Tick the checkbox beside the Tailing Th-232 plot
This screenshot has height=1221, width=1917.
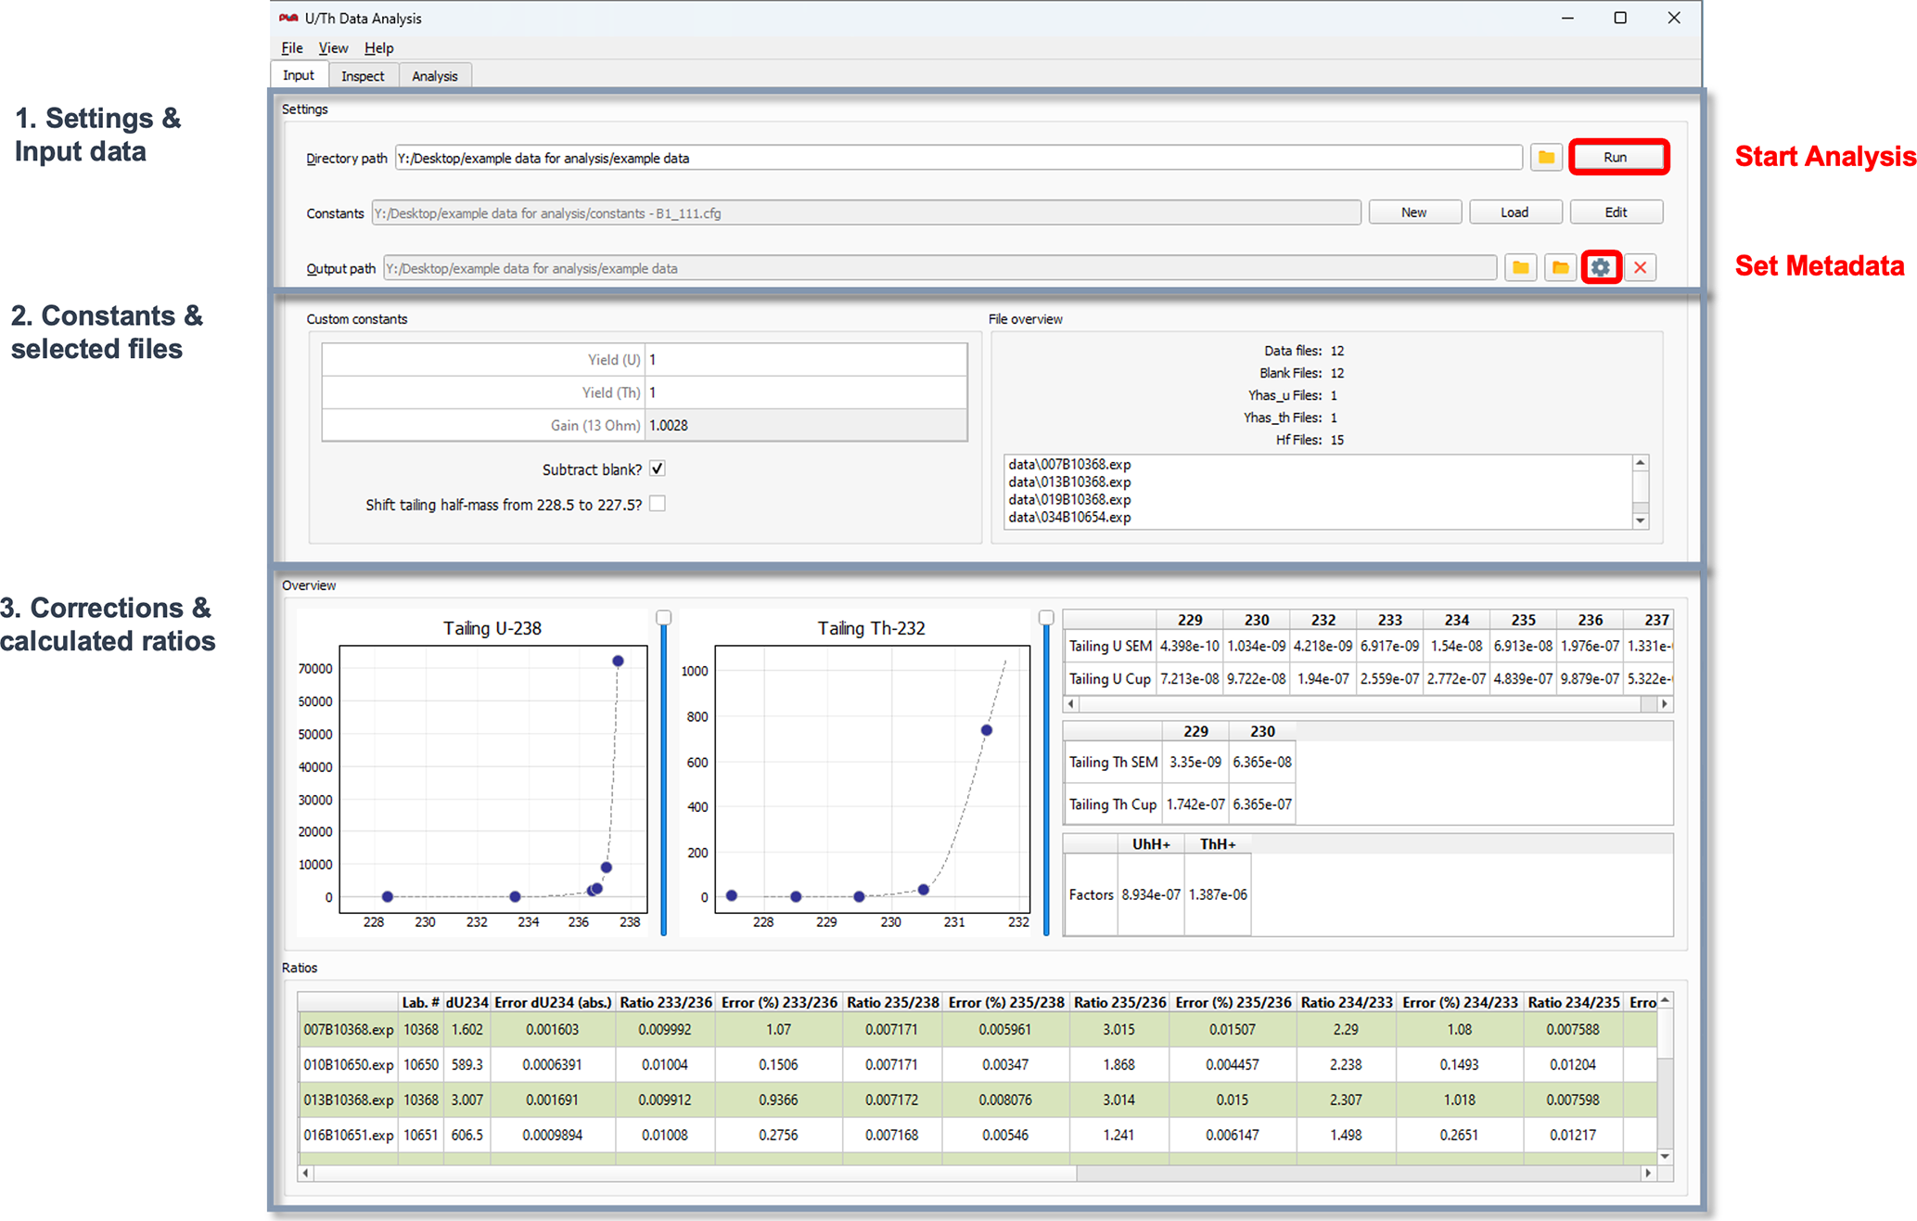point(1046,618)
